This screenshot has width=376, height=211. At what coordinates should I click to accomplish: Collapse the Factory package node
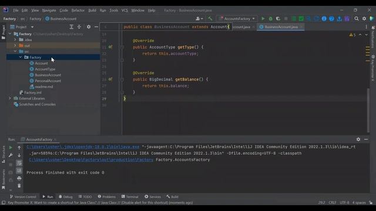[21, 57]
